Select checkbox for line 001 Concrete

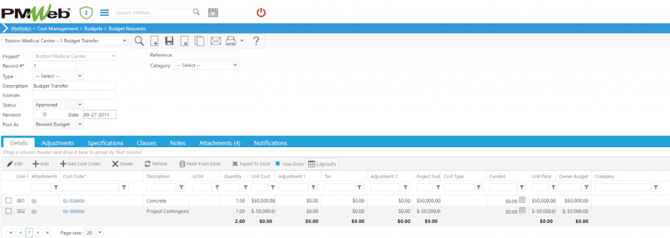9,201
